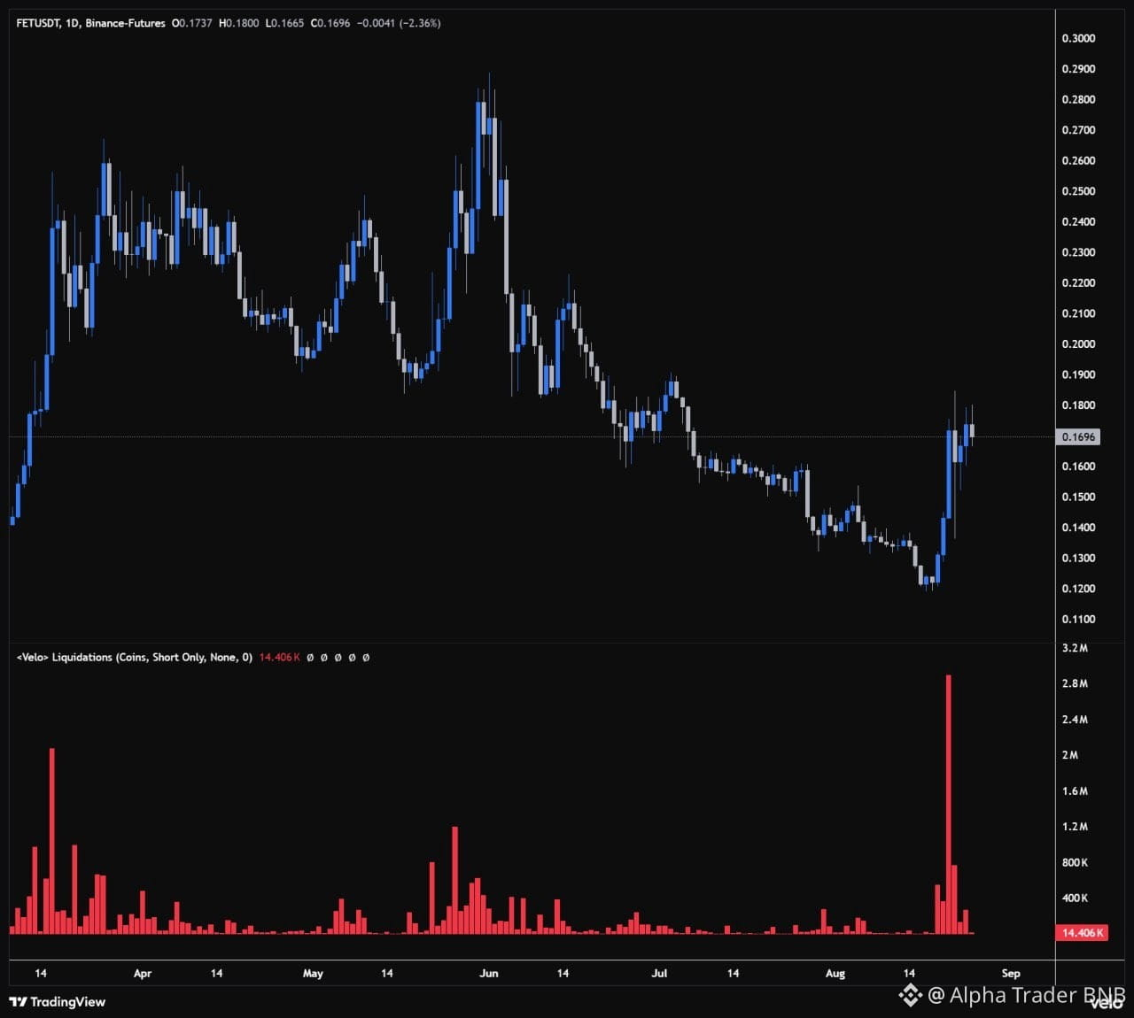Viewport: 1134px width, 1018px height.
Task: Click the 1.6 M liquidations axis label
Action: [1075, 791]
